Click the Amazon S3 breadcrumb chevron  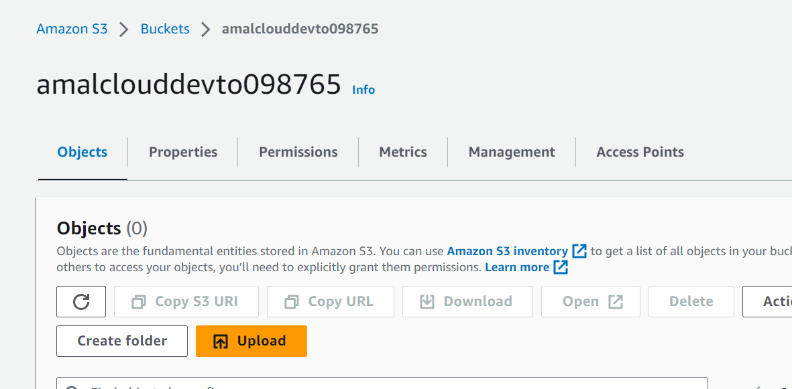tap(124, 29)
